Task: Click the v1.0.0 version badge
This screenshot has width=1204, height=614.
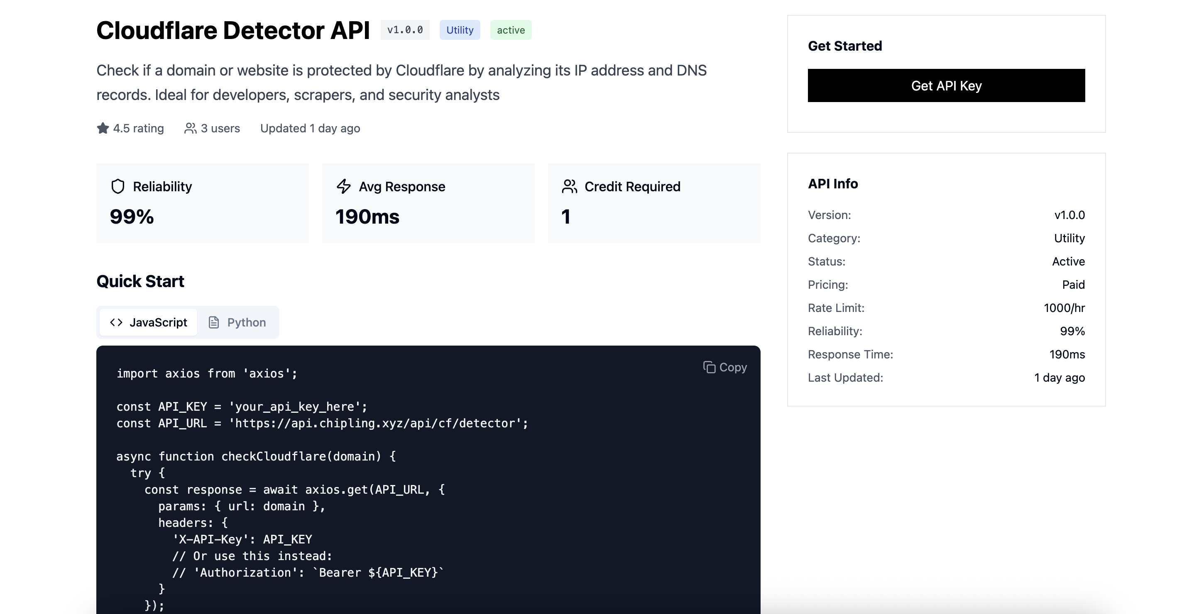Action: 405,30
